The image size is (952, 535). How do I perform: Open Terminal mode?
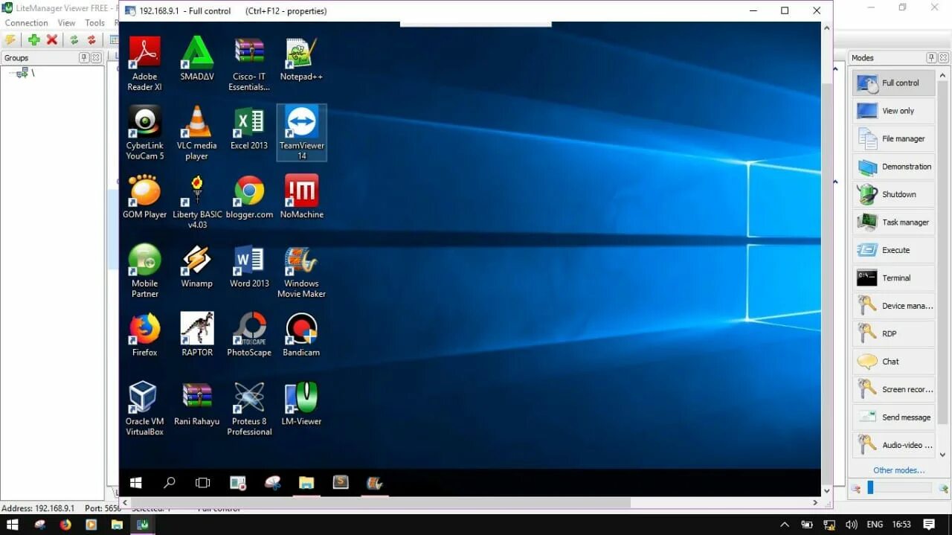click(893, 278)
